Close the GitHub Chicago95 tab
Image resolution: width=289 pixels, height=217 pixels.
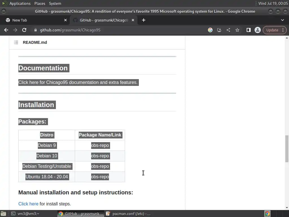coord(133,20)
